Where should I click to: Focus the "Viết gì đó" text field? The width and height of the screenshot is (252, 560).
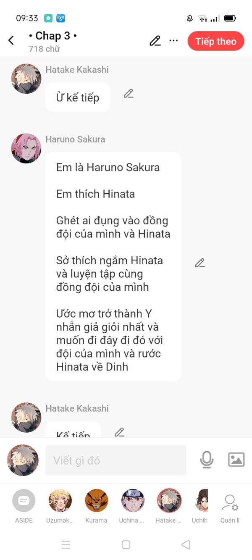coord(115,460)
